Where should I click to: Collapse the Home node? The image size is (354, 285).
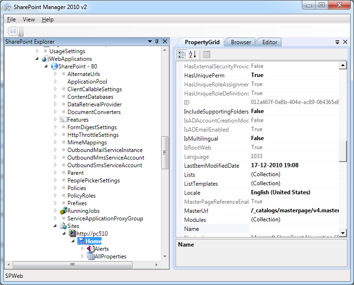tap(73, 241)
